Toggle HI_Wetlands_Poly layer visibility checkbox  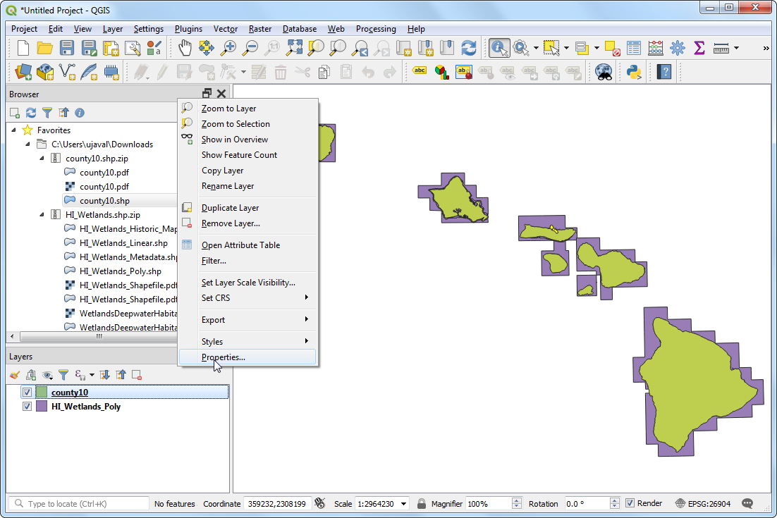(x=27, y=407)
